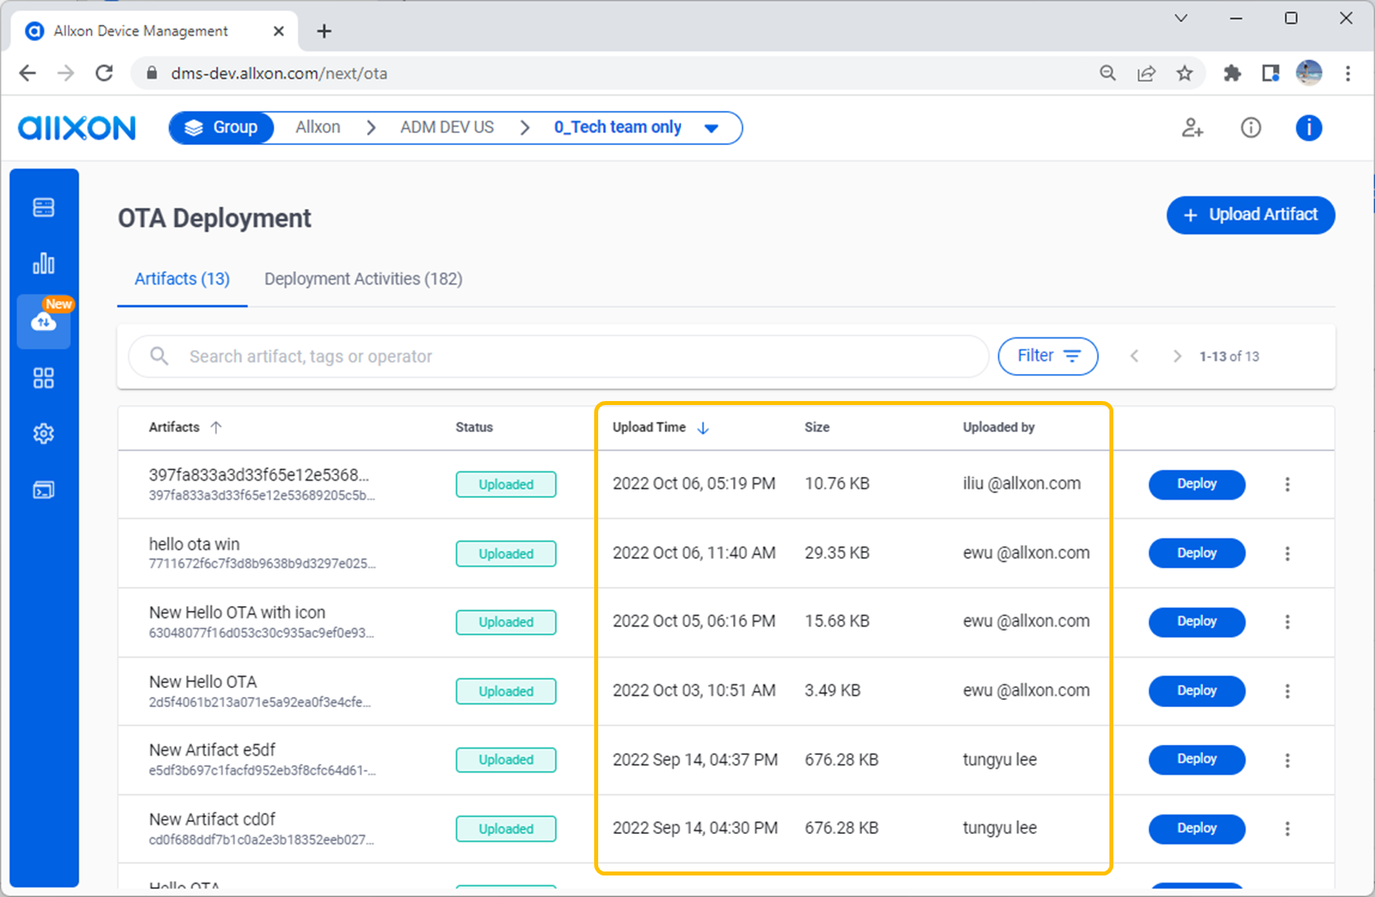Toggle artifact sort order via Artifacts arrow
The height and width of the screenshot is (897, 1375).
point(216,427)
